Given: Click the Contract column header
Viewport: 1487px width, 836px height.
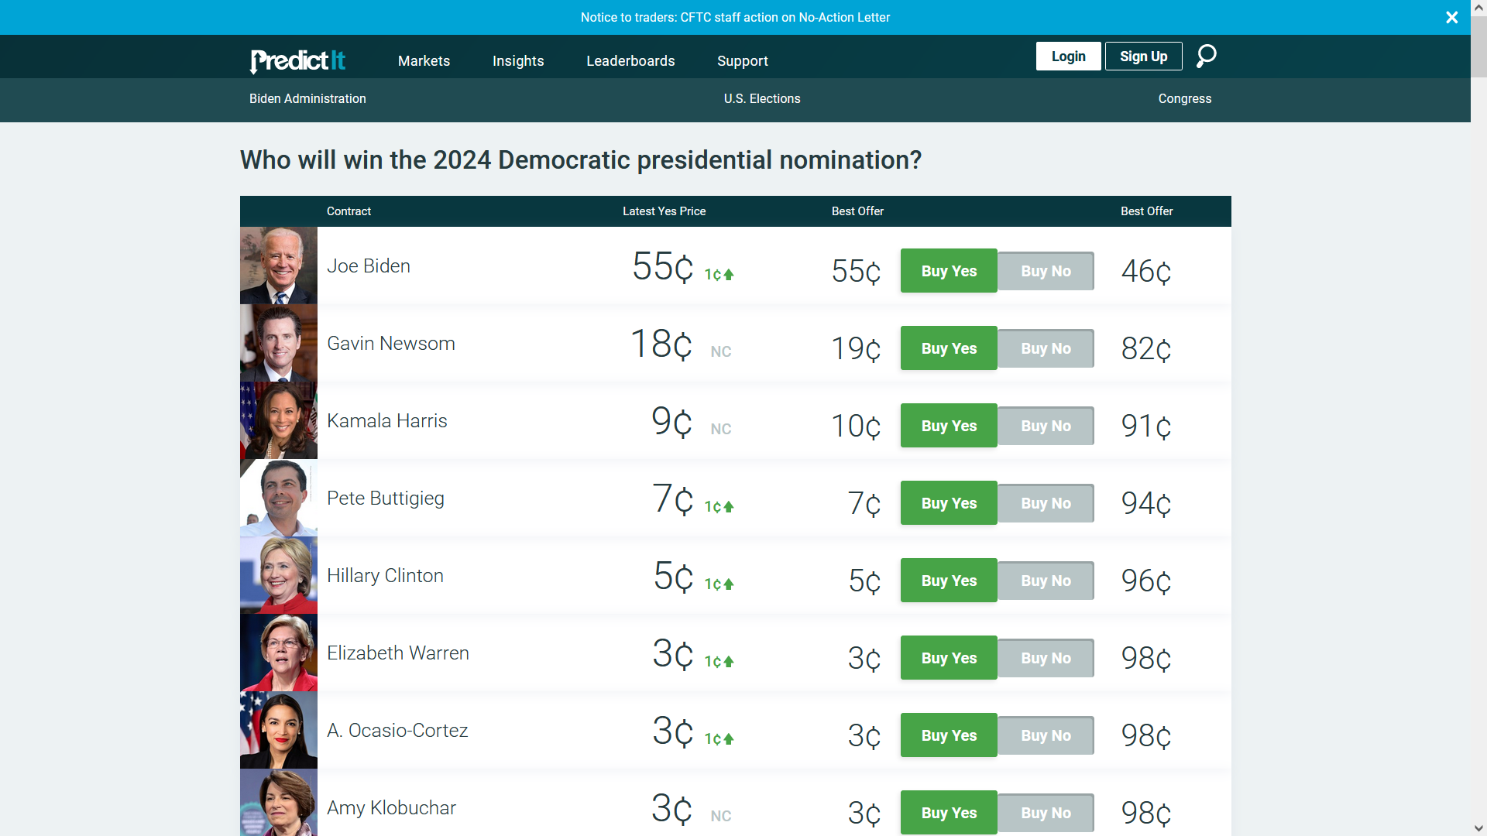Looking at the screenshot, I should (x=349, y=211).
